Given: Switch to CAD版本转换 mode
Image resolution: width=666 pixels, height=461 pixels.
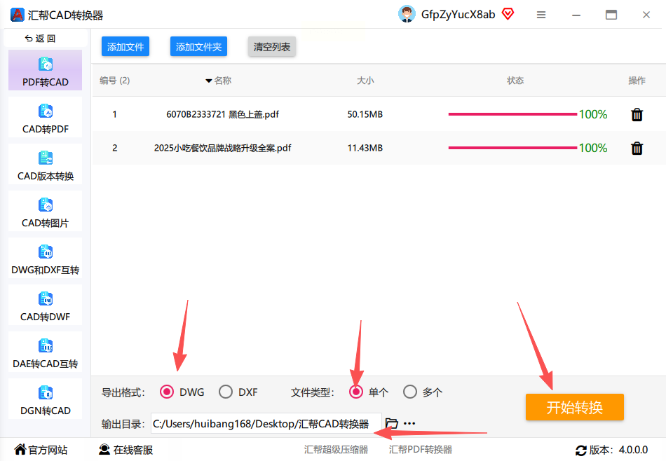Looking at the screenshot, I should [x=46, y=164].
